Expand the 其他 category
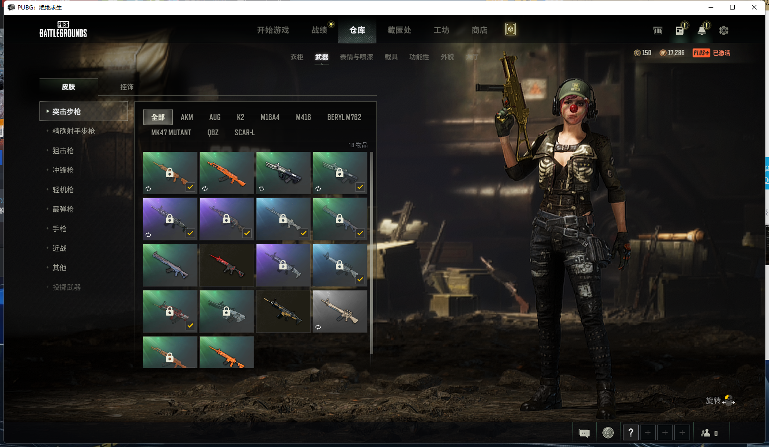 pos(59,268)
